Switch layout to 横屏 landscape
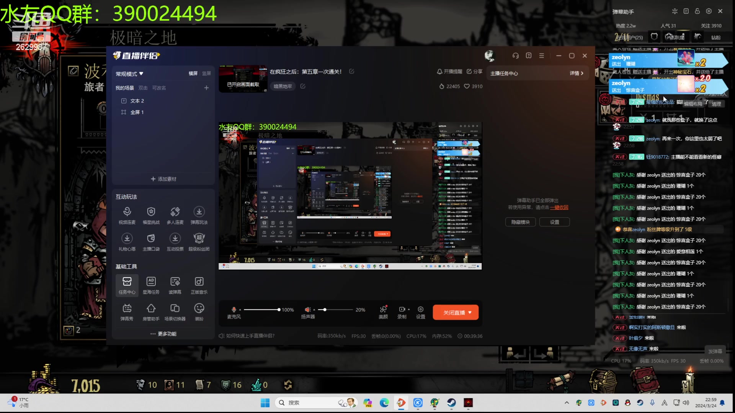This screenshot has width=735, height=413. (193, 73)
